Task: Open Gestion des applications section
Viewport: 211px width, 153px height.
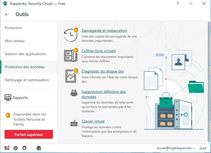Action: pos(25,54)
